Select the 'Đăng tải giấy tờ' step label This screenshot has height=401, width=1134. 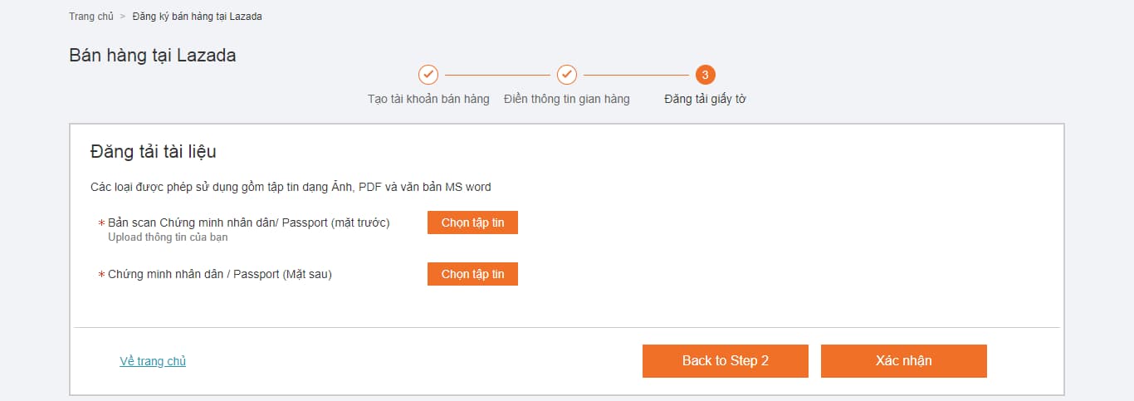tap(705, 99)
